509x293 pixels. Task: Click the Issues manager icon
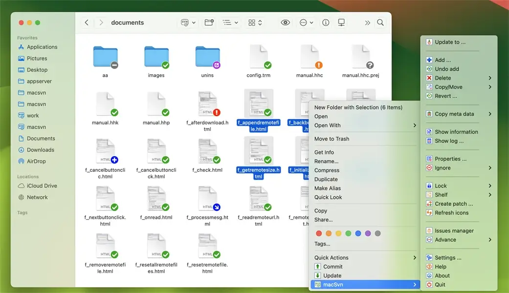point(429,231)
